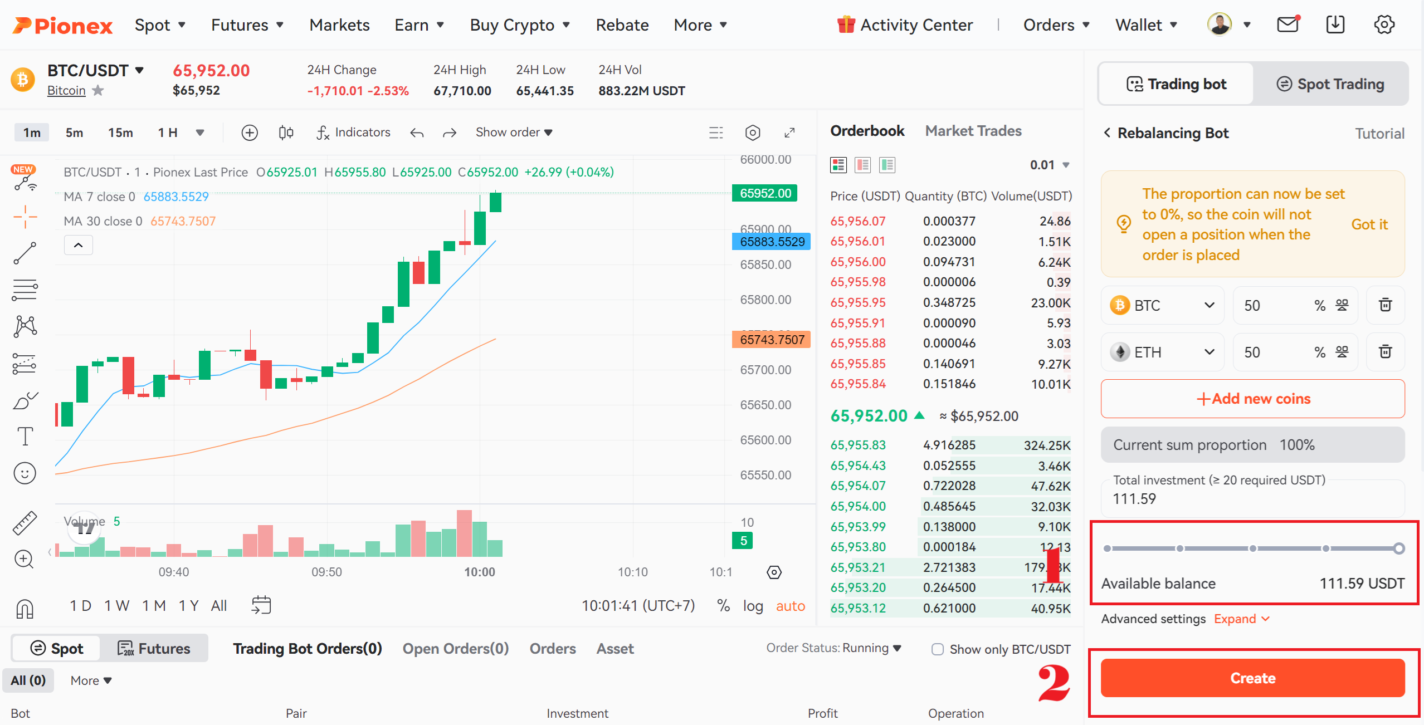Open the More filter dropdown
This screenshot has height=725, width=1424.
tap(91, 680)
